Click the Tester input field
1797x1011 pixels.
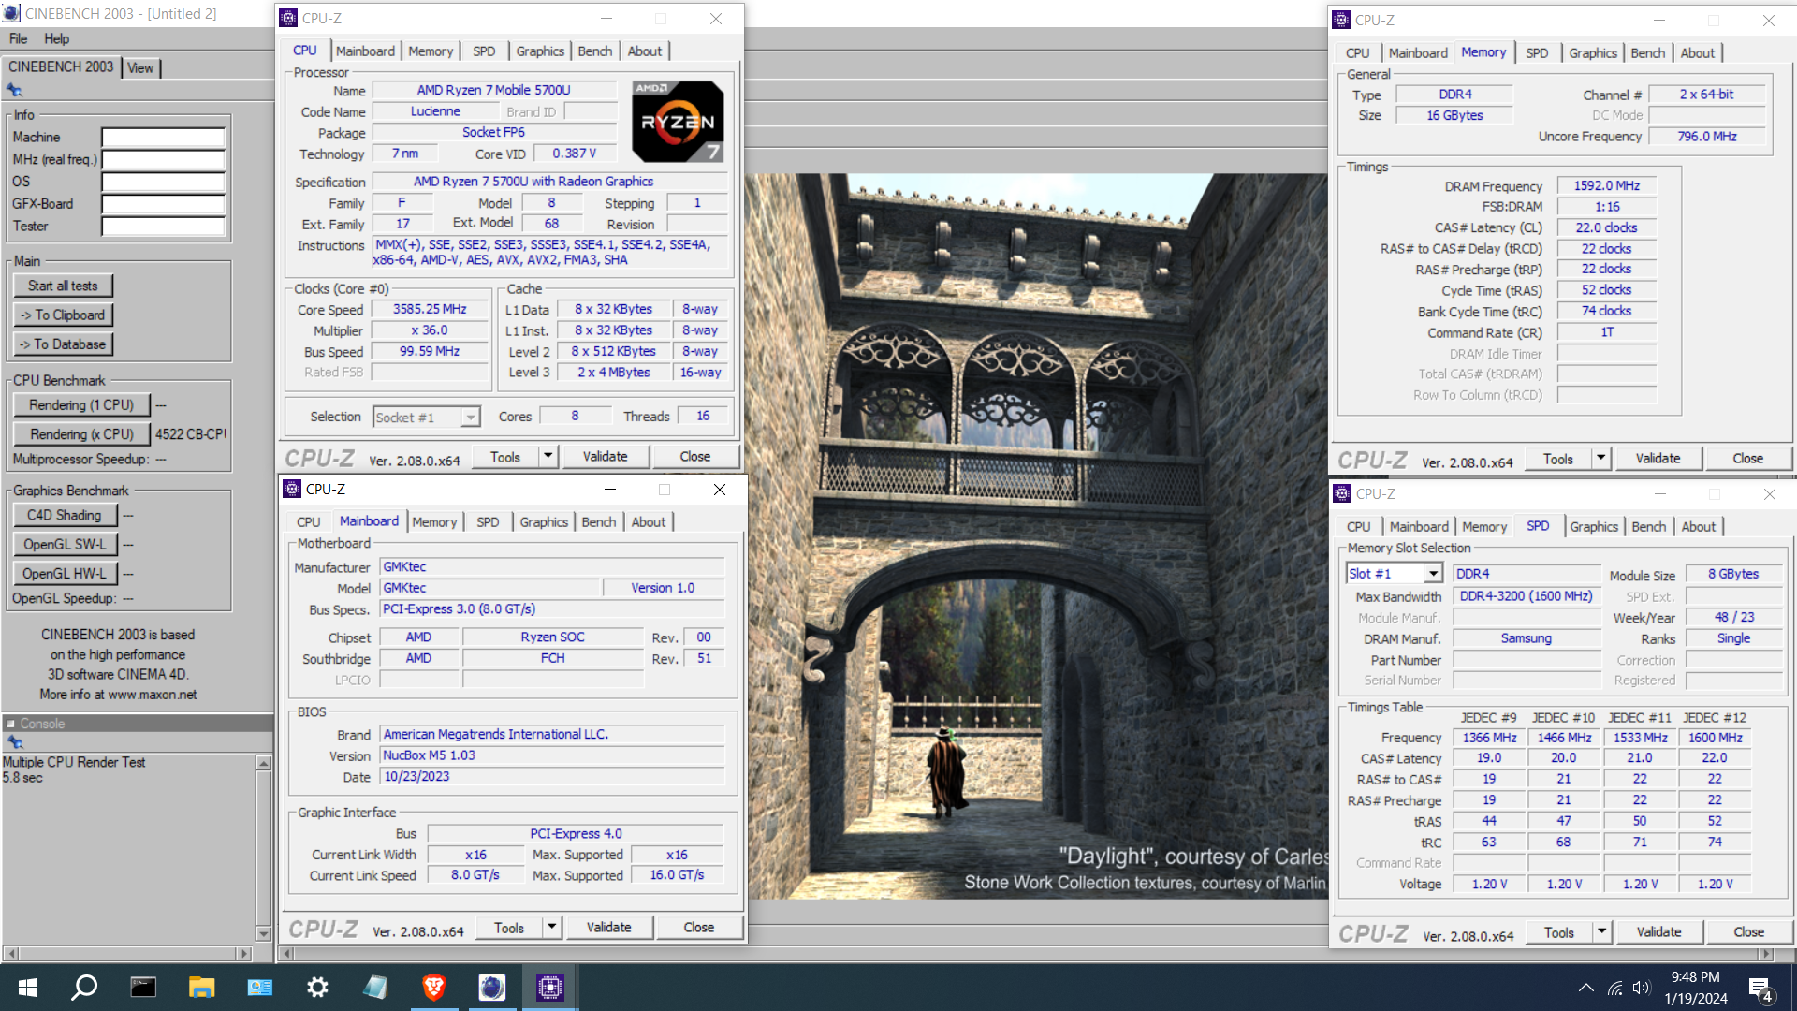[163, 227]
